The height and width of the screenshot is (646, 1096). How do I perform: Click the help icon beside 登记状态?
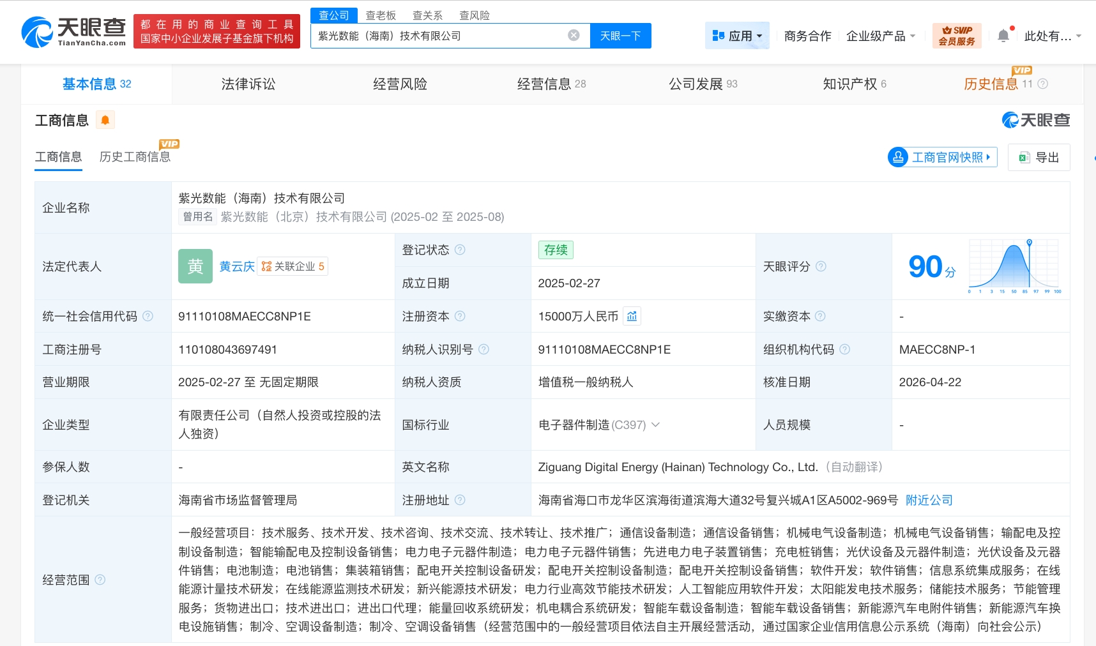[x=461, y=250]
